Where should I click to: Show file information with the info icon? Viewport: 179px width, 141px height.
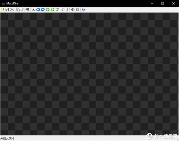pyautogui.click(x=33, y=10)
